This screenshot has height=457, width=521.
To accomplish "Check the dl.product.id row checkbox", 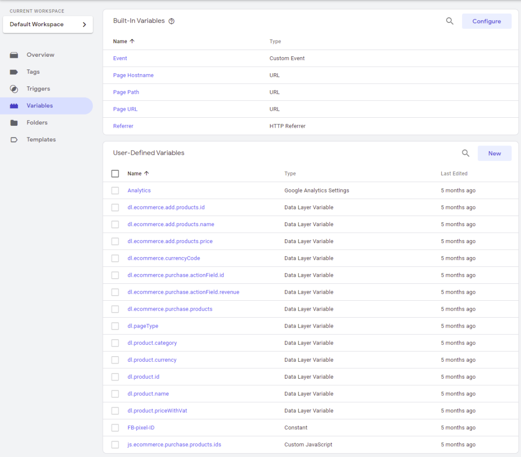I will coord(115,377).
